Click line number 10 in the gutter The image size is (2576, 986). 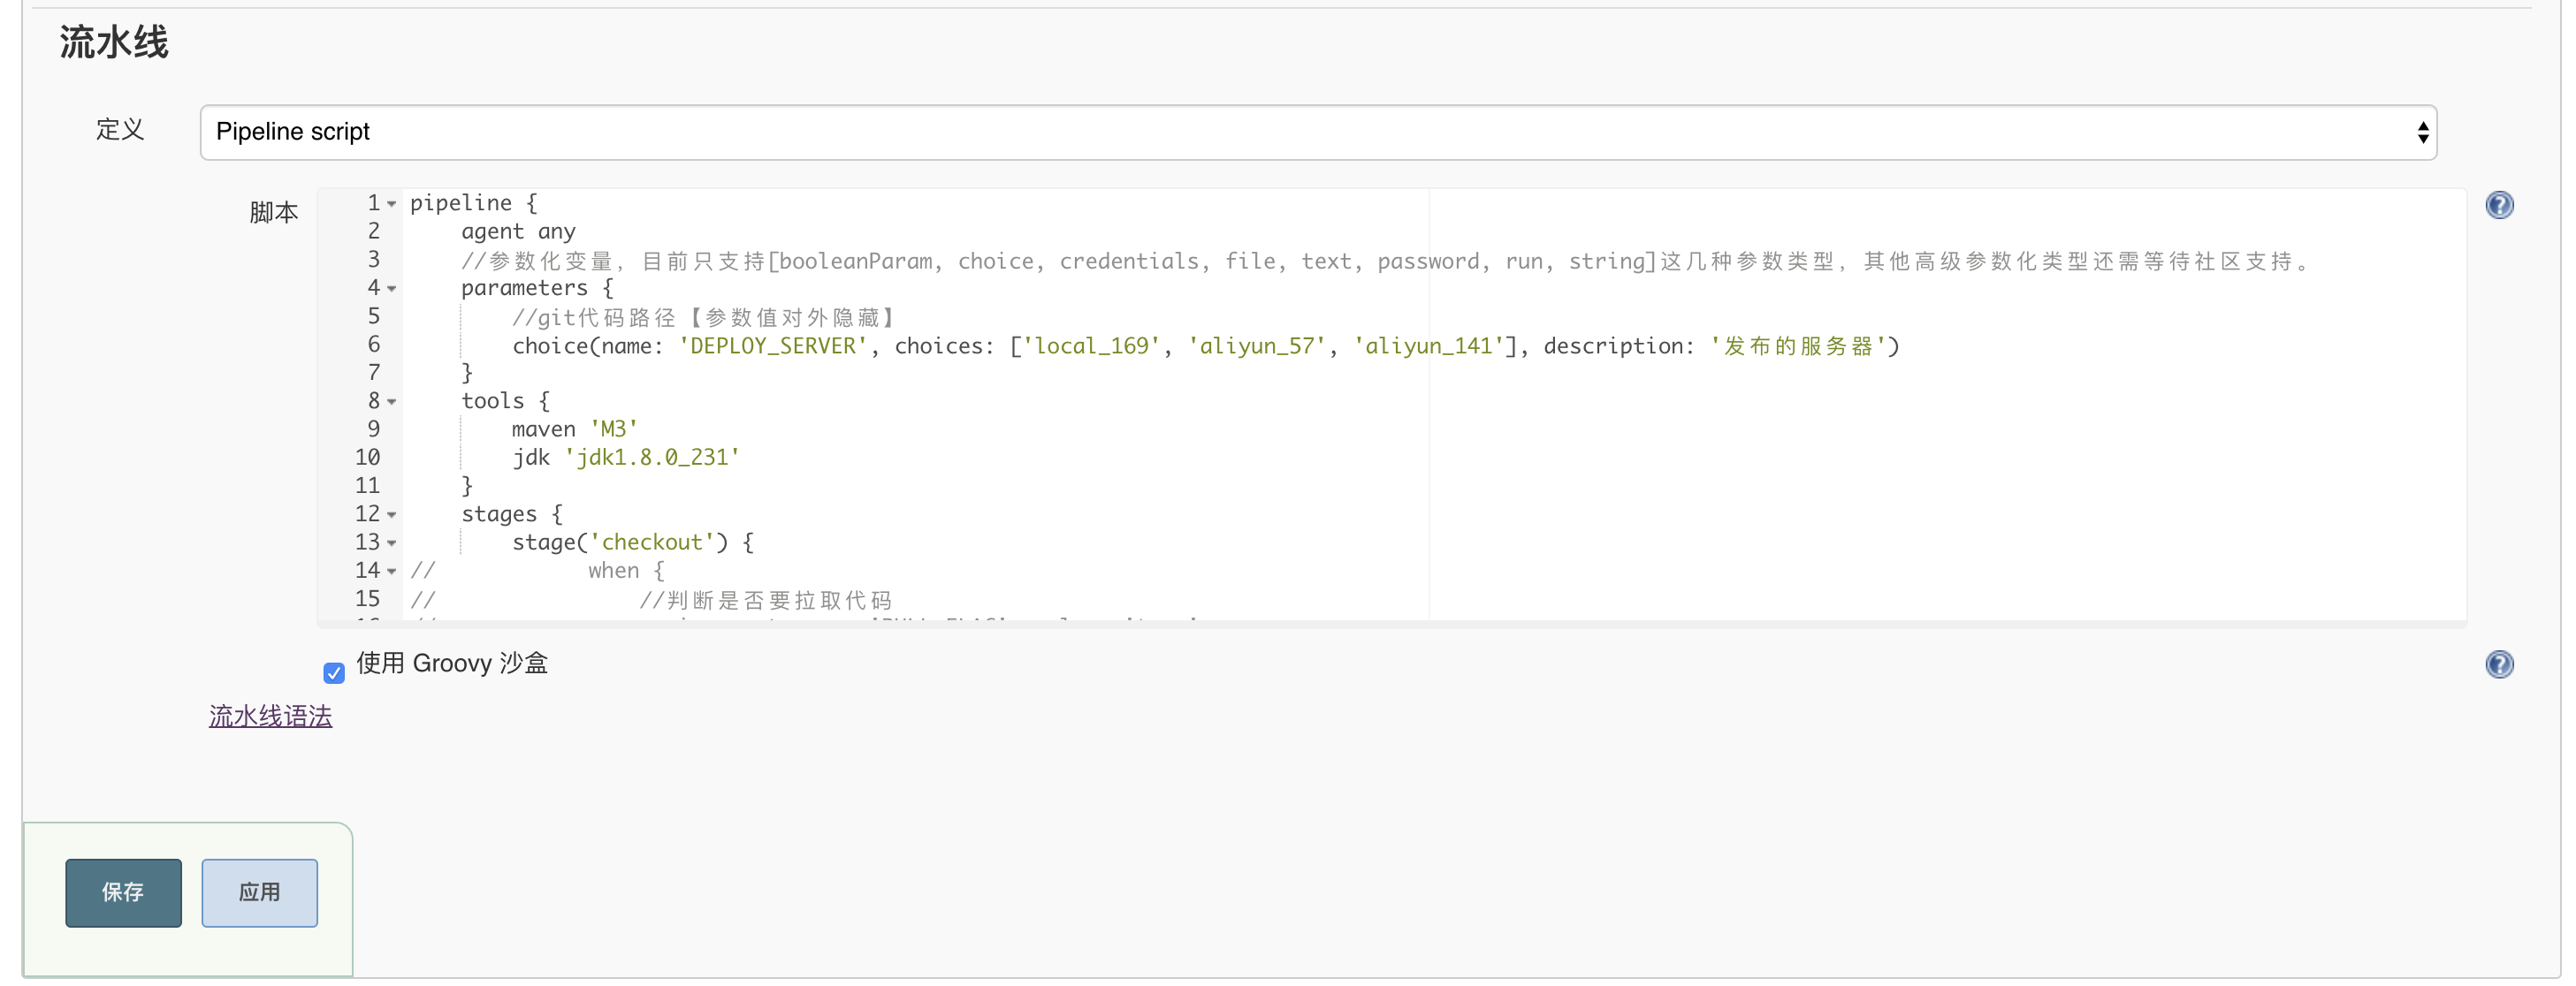coord(367,458)
